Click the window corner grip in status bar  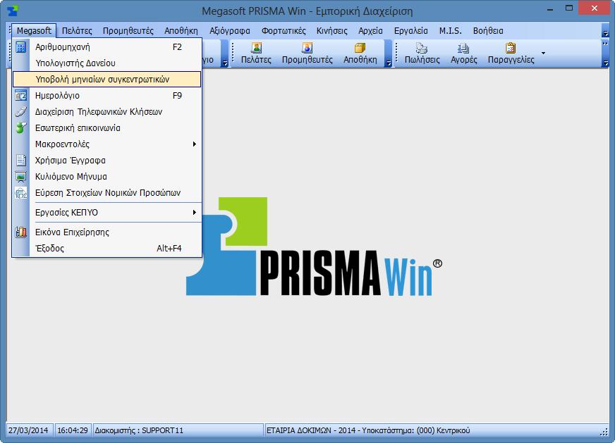(604, 432)
